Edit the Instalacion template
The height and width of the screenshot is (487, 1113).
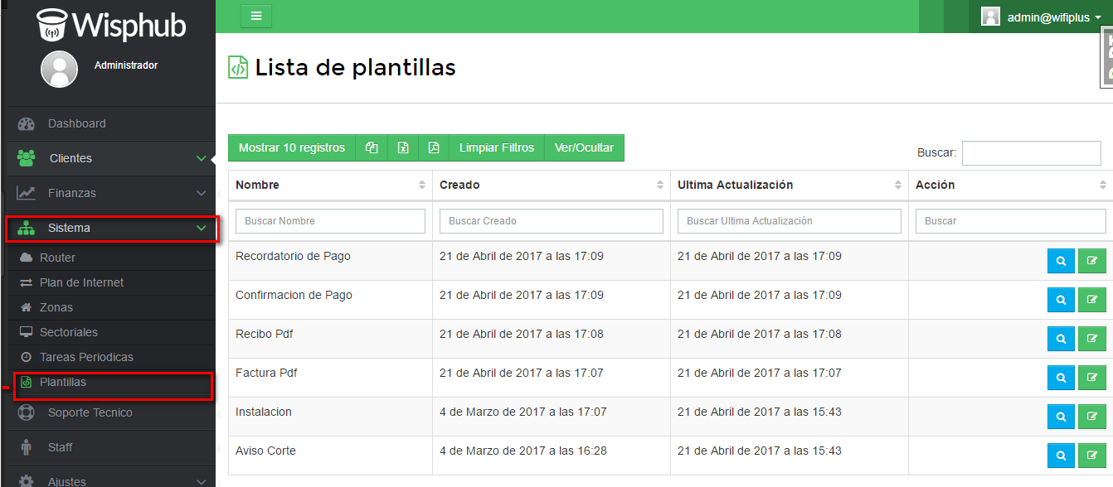1091,417
